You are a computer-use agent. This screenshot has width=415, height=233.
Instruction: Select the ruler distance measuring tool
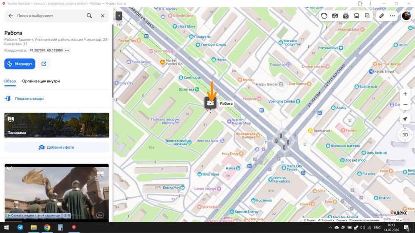pyautogui.click(x=381, y=16)
